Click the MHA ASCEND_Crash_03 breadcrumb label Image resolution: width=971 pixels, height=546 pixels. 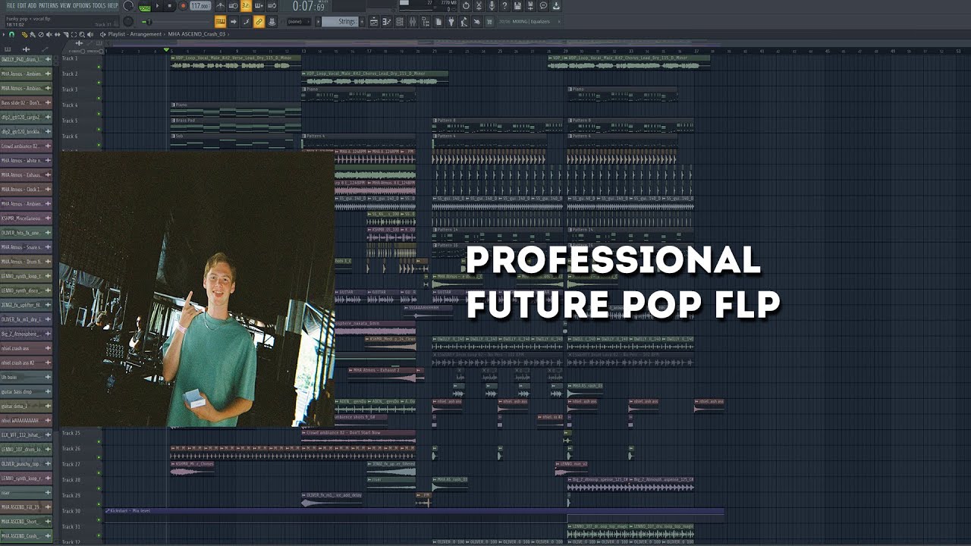(x=196, y=34)
